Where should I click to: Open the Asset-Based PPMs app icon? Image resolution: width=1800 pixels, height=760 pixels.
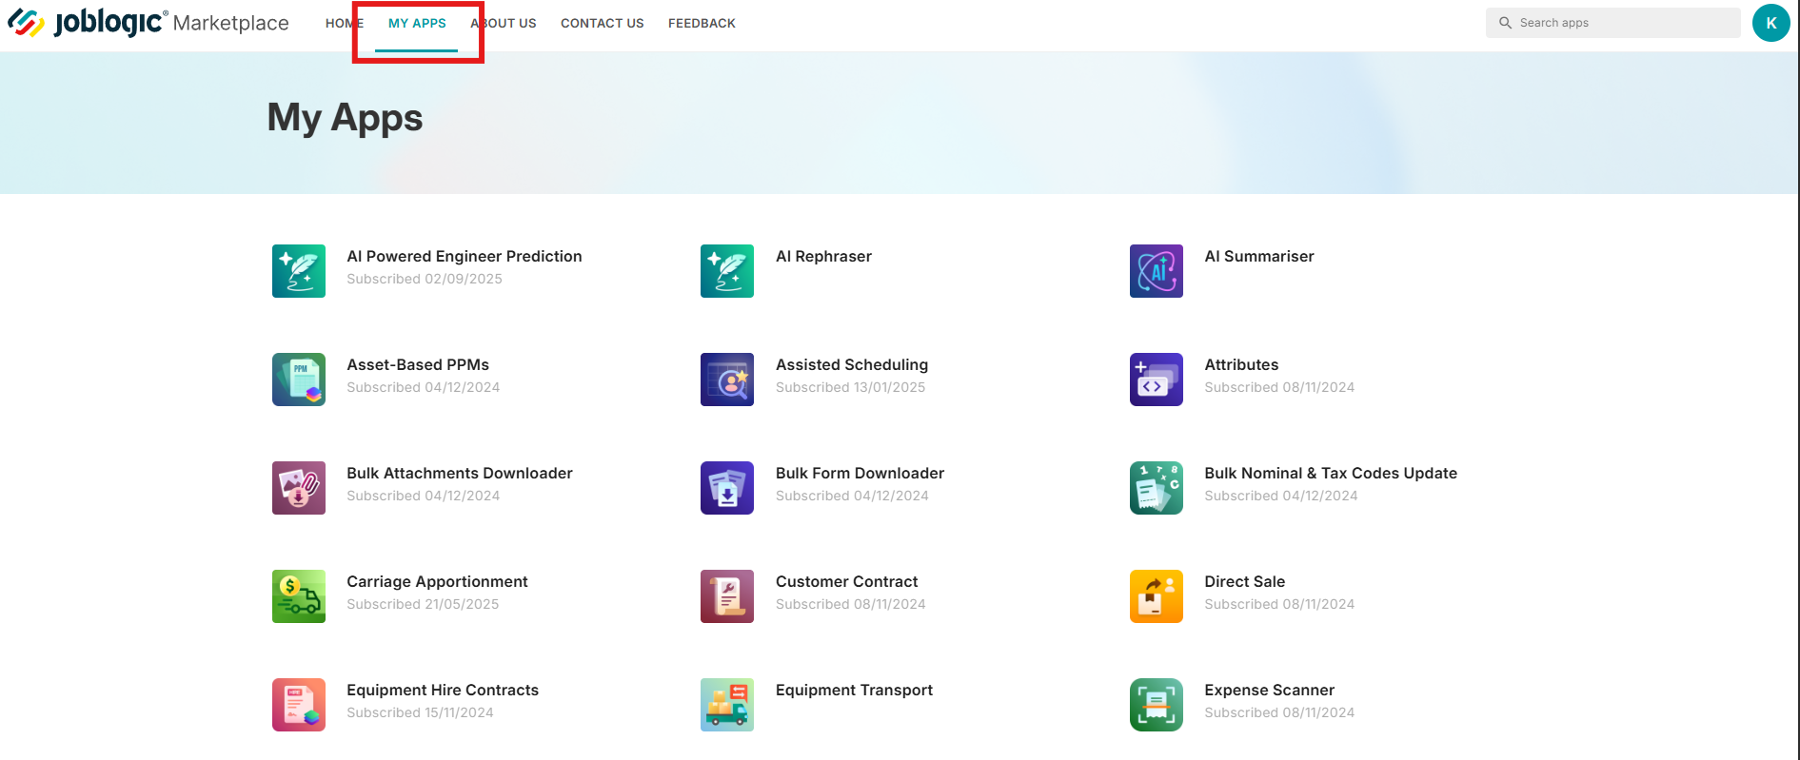click(x=299, y=380)
